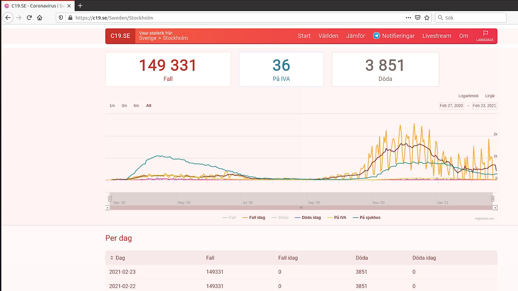The image size is (518, 291).
Task: Click the 36 På IVA card
Action: 281,69
